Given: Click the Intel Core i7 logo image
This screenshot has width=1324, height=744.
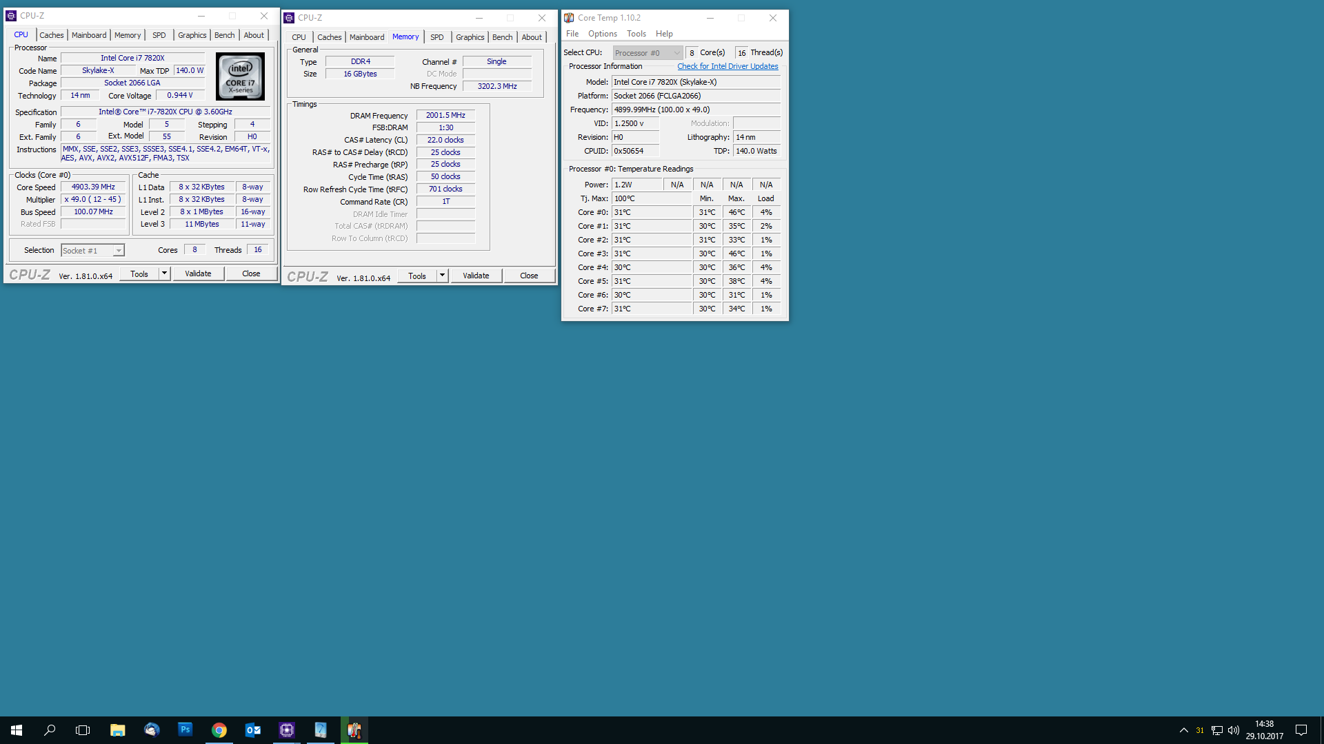Looking at the screenshot, I should [x=241, y=76].
